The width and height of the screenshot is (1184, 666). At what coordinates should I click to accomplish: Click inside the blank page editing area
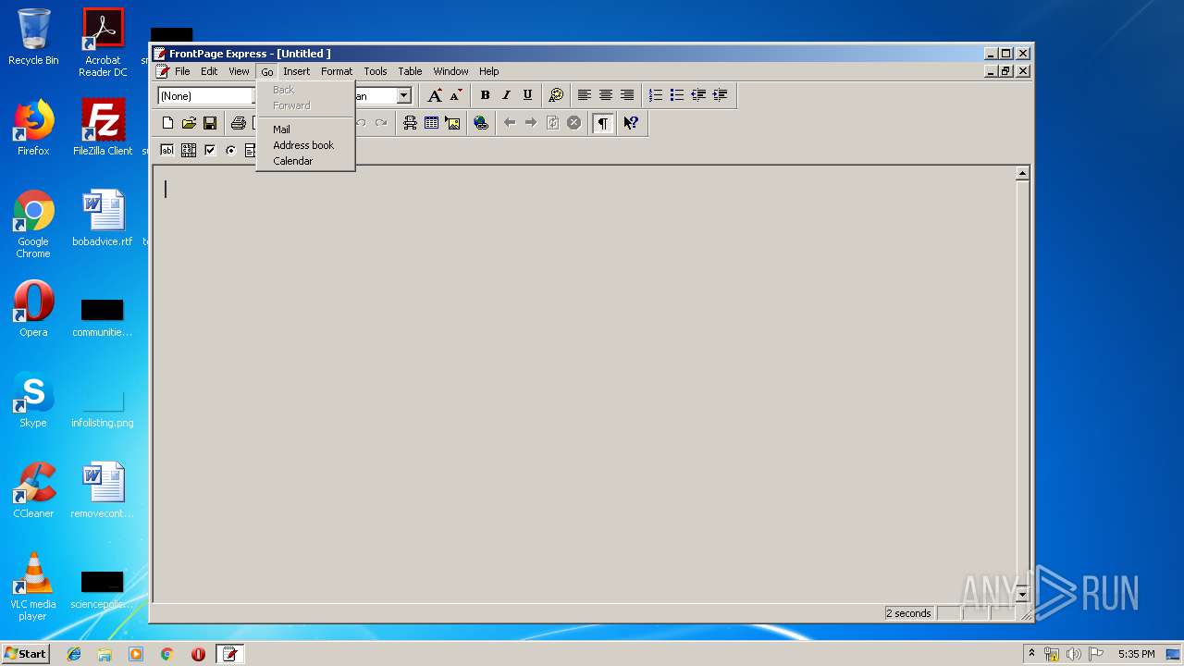click(x=583, y=384)
